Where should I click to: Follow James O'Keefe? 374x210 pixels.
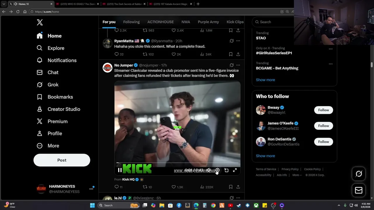(x=323, y=126)
